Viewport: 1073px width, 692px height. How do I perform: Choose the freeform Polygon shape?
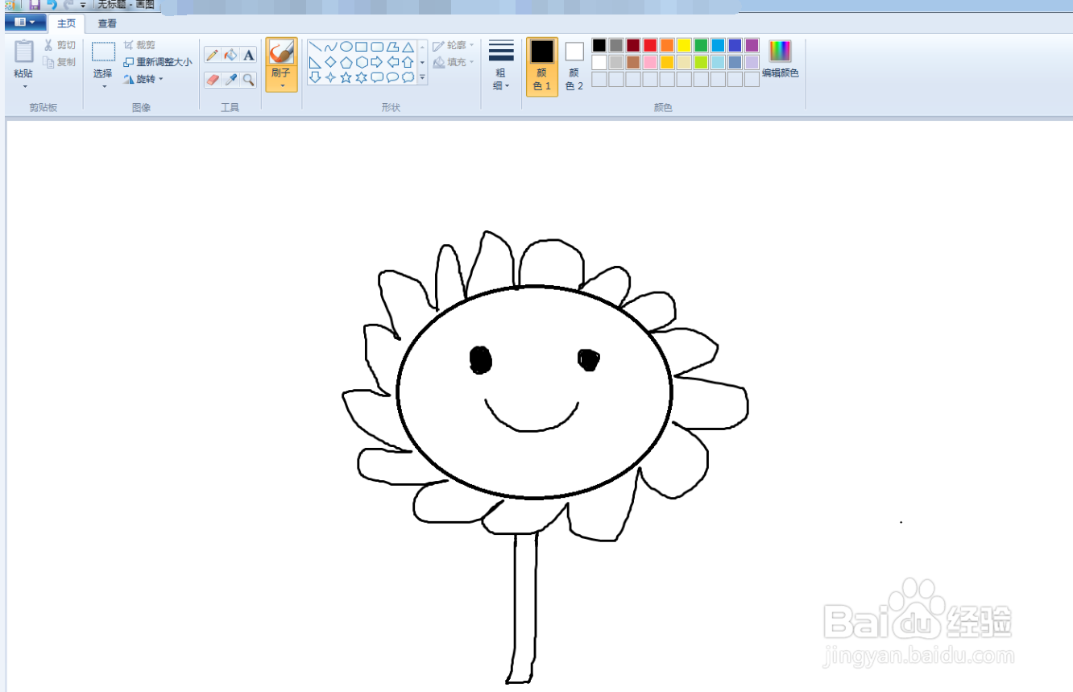point(392,47)
